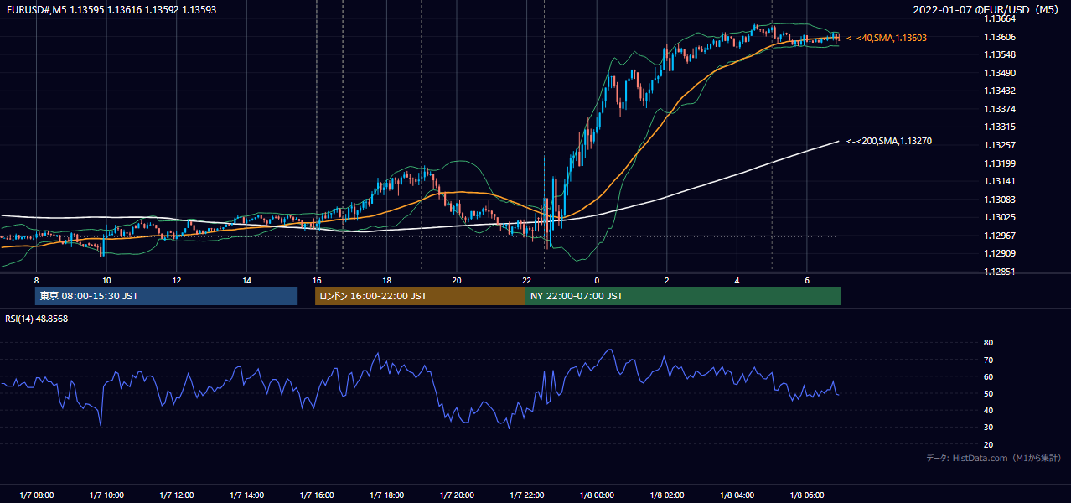Click price axis value 1.13141

click(x=999, y=181)
